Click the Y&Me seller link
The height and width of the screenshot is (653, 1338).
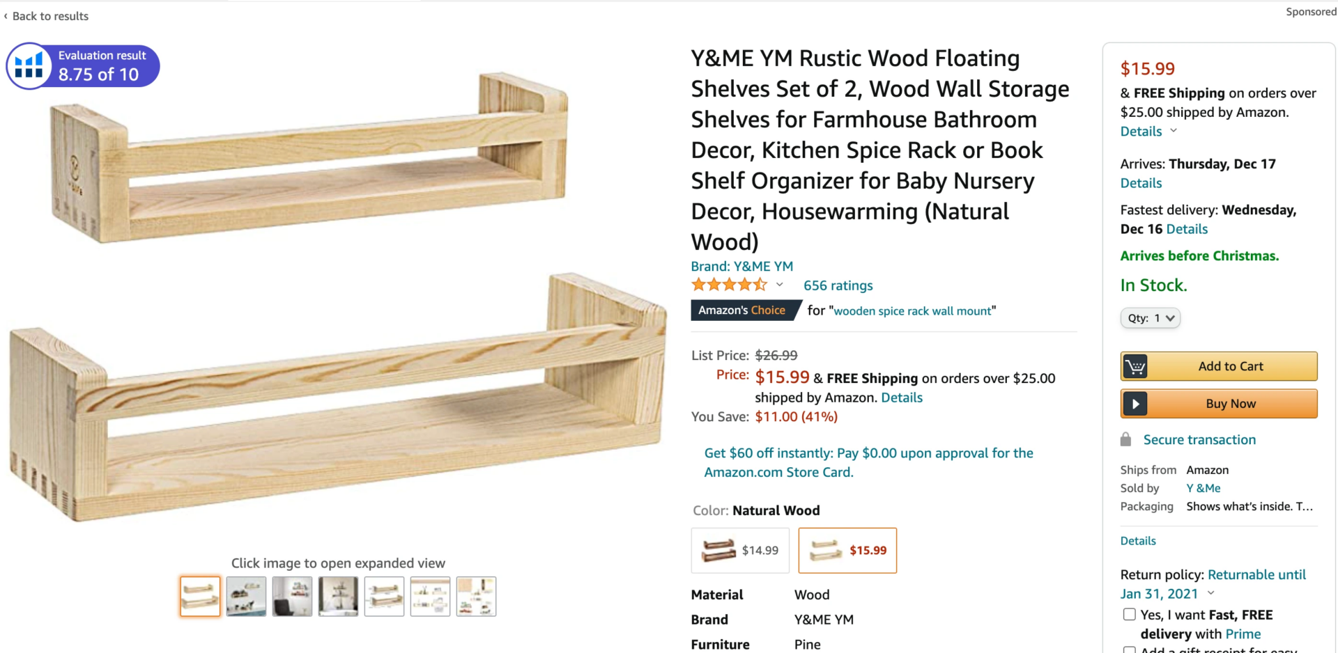click(1204, 488)
